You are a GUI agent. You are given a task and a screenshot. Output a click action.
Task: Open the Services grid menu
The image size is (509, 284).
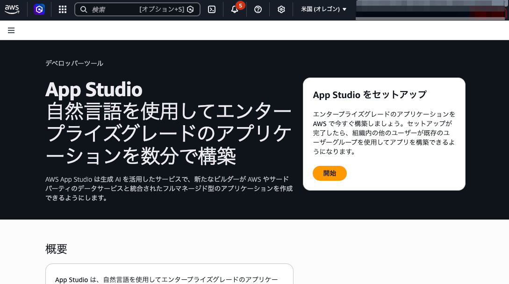(62, 9)
